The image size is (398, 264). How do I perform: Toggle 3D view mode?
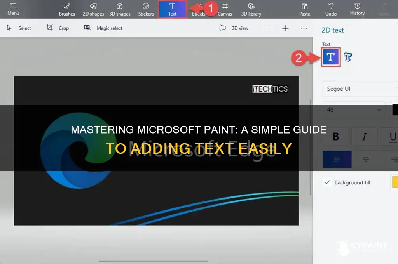tap(234, 28)
